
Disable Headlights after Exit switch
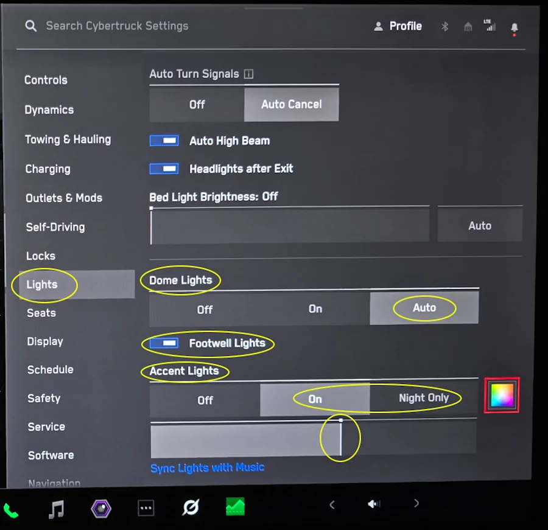click(x=164, y=169)
